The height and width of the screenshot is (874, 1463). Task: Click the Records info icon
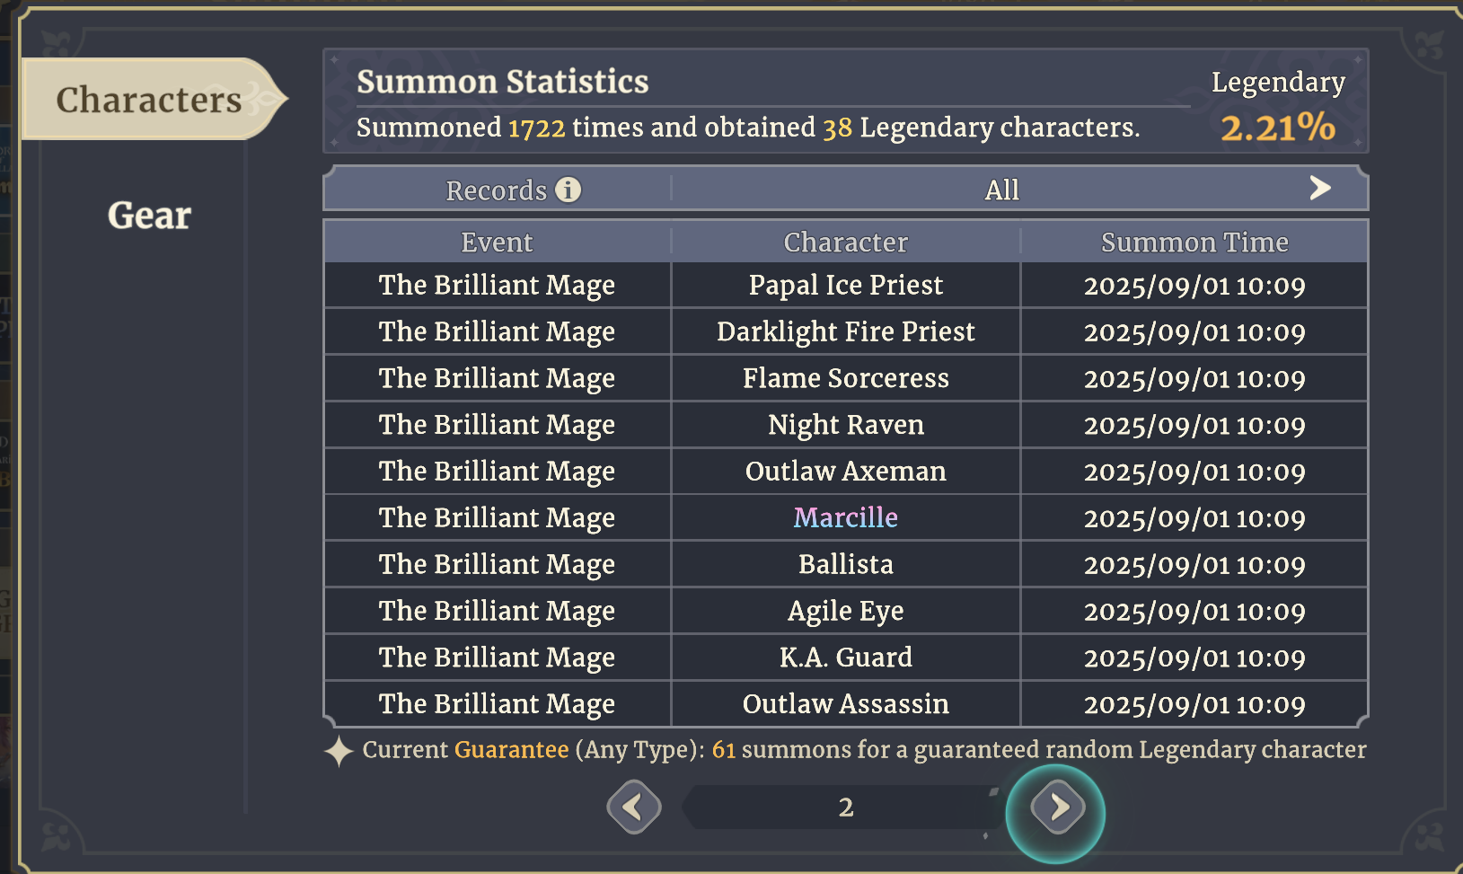[568, 190]
